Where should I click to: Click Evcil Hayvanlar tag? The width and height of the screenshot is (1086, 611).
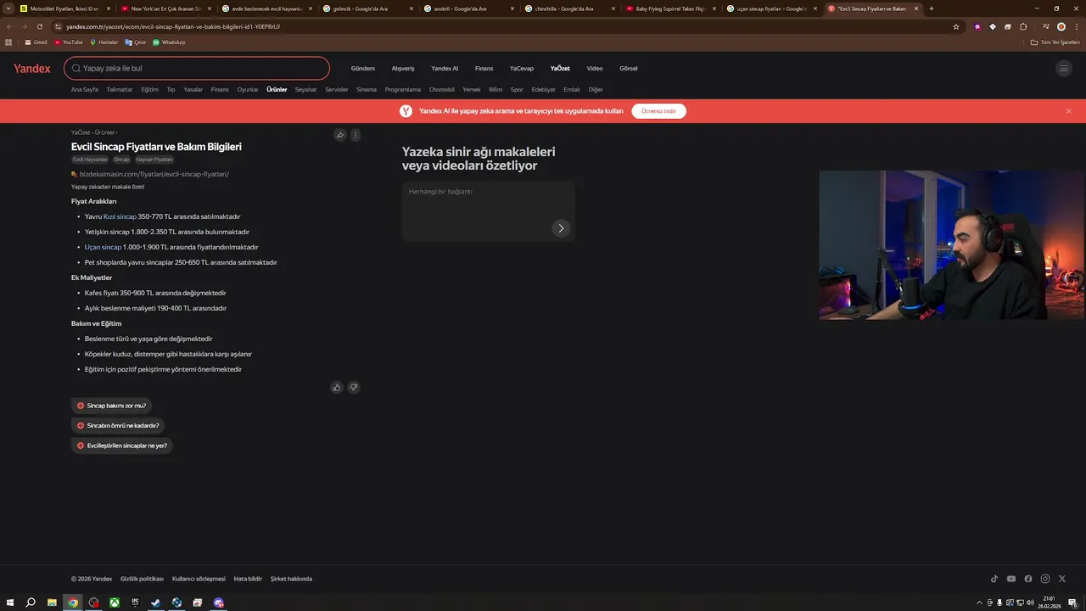point(90,160)
